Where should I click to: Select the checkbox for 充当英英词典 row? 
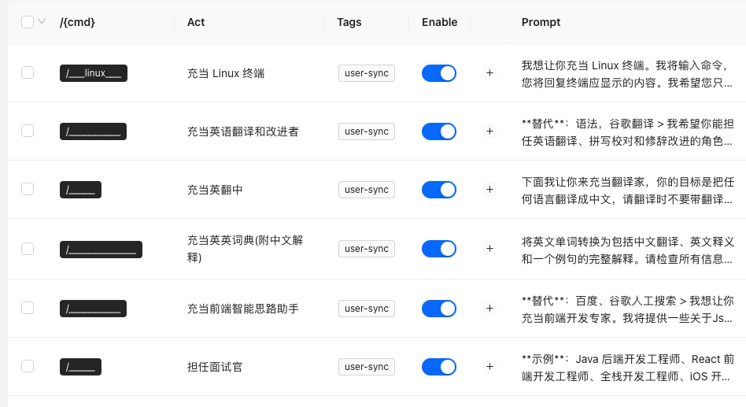pyautogui.click(x=28, y=249)
